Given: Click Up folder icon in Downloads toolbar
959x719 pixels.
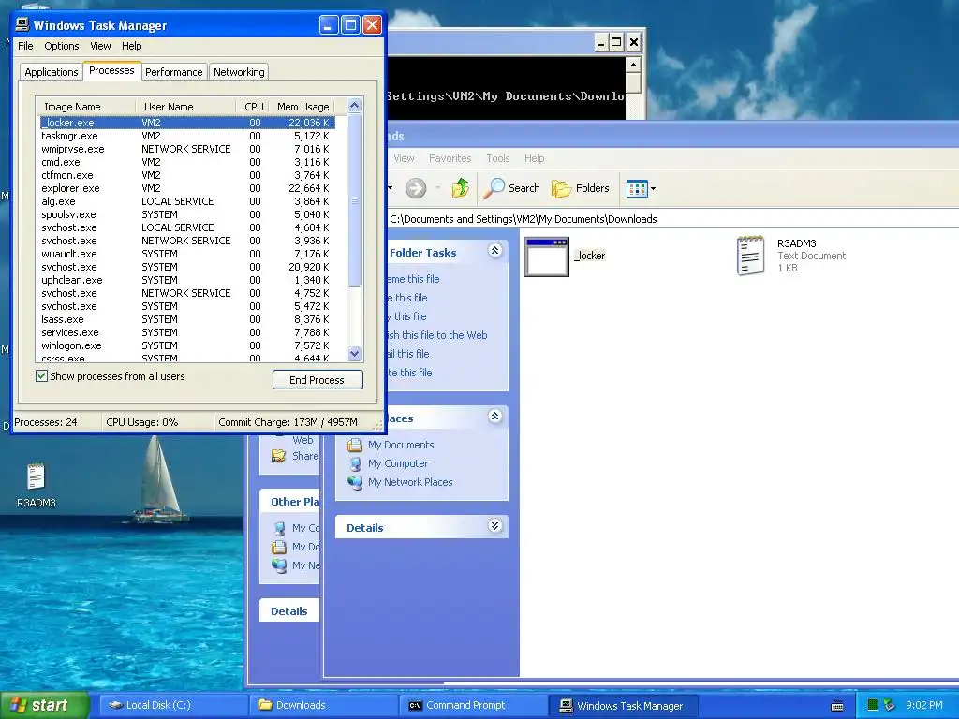Looking at the screenshot, I should (x=460, y=188).
